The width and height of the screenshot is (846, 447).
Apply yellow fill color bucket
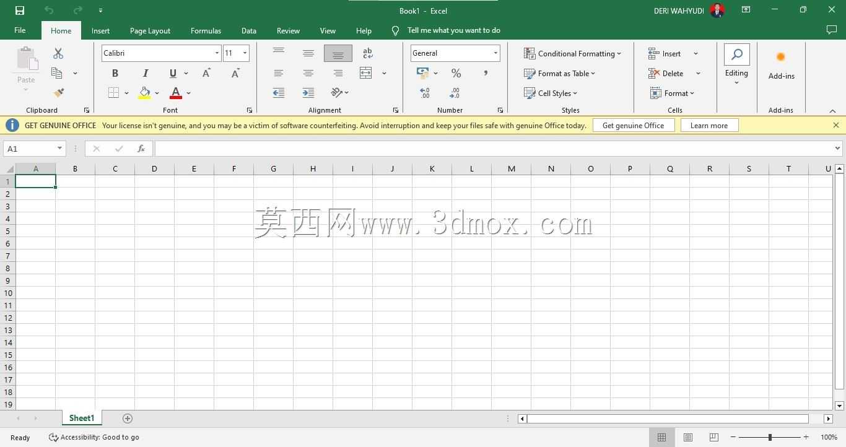[x=144, y=93]
